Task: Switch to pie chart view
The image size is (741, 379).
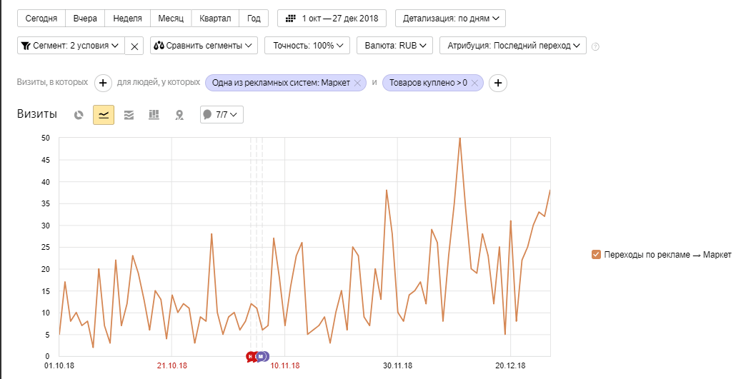Action: pos(79,114)
